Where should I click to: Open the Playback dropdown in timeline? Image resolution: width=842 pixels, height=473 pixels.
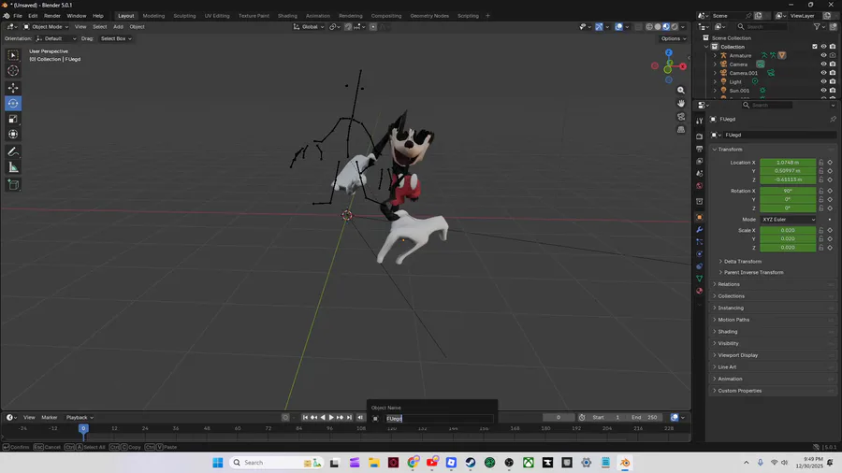point(80,417)
